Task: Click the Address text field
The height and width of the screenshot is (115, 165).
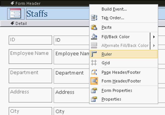Action: [x=72, y=95]
